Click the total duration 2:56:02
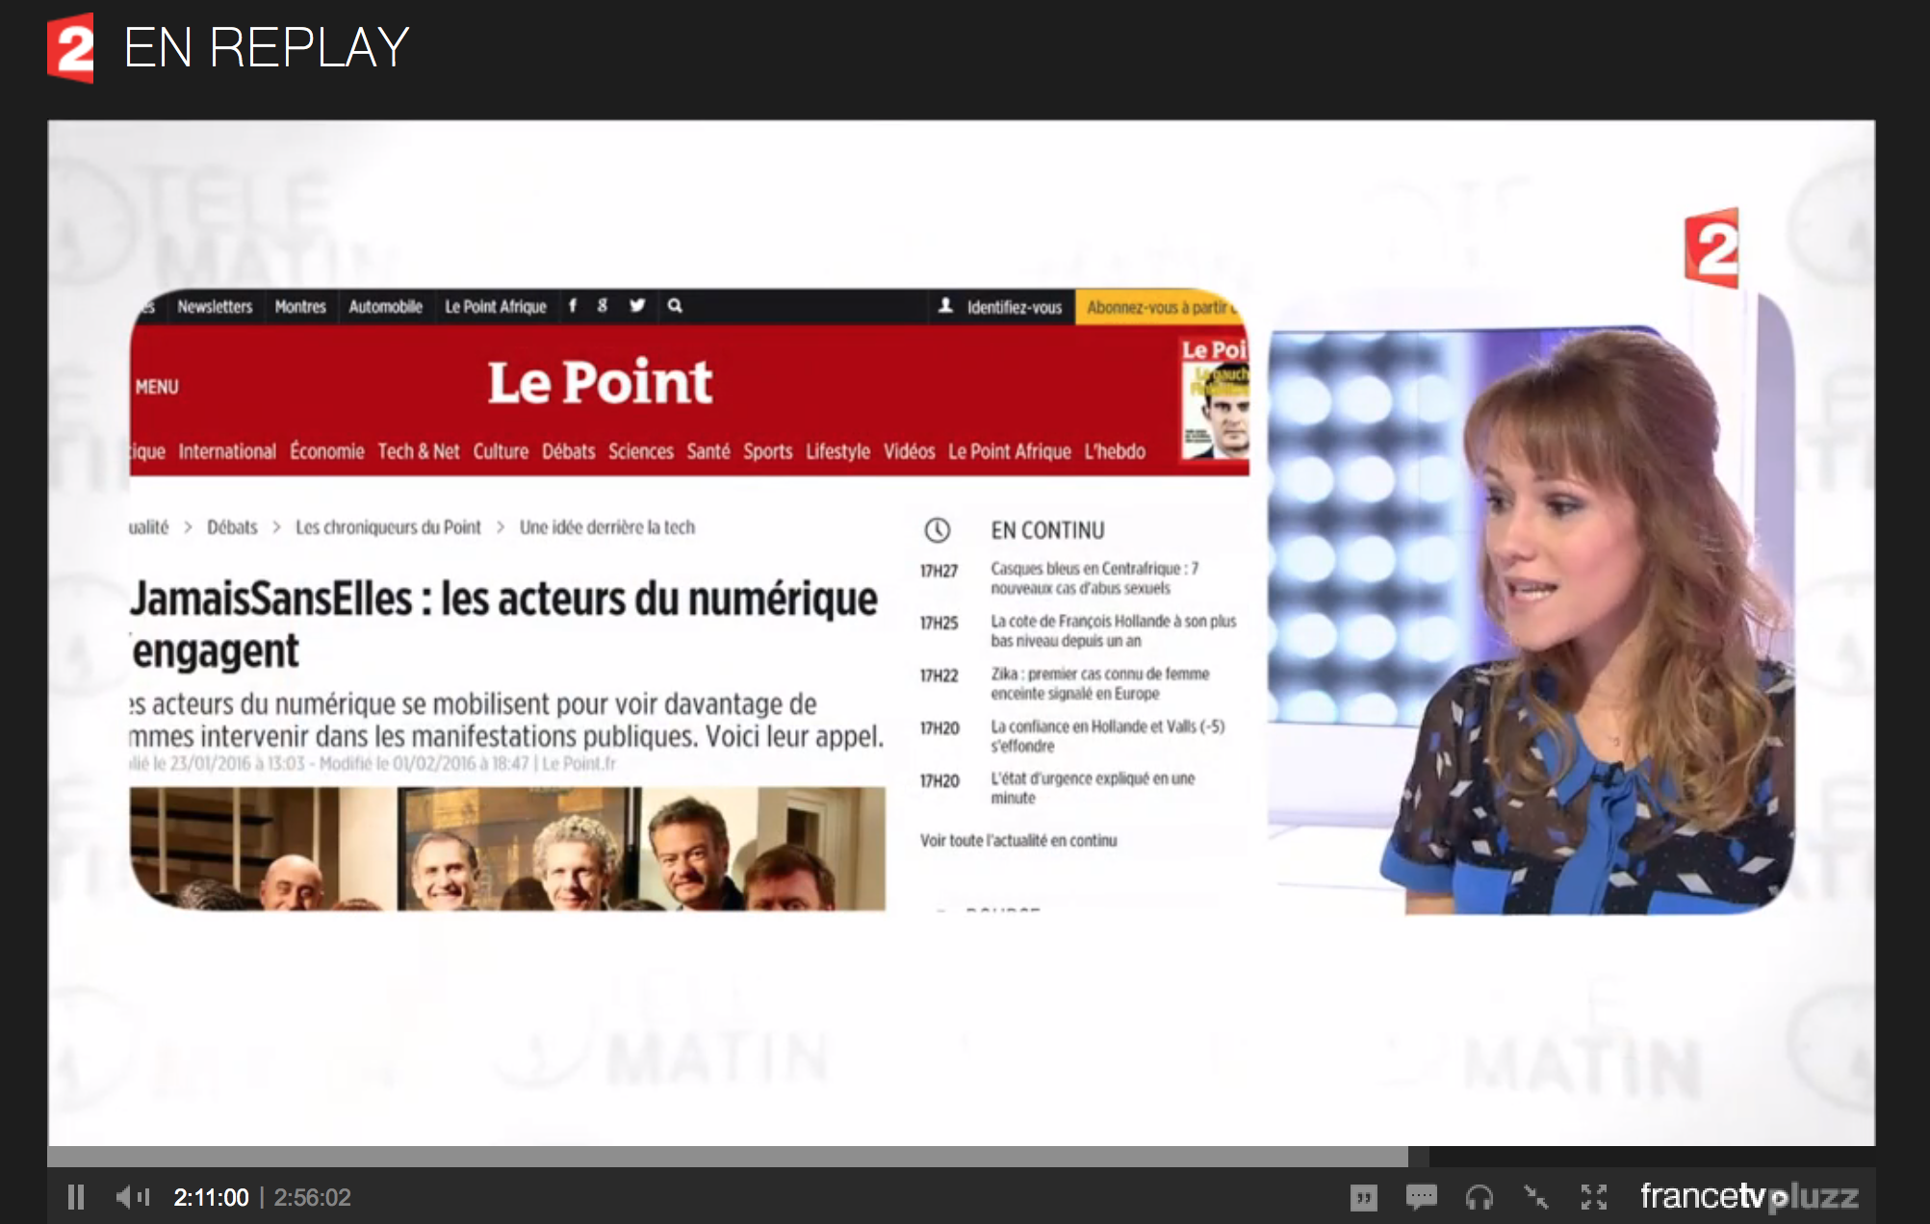The image size is (1930, 1224). tap(312, 1197)
